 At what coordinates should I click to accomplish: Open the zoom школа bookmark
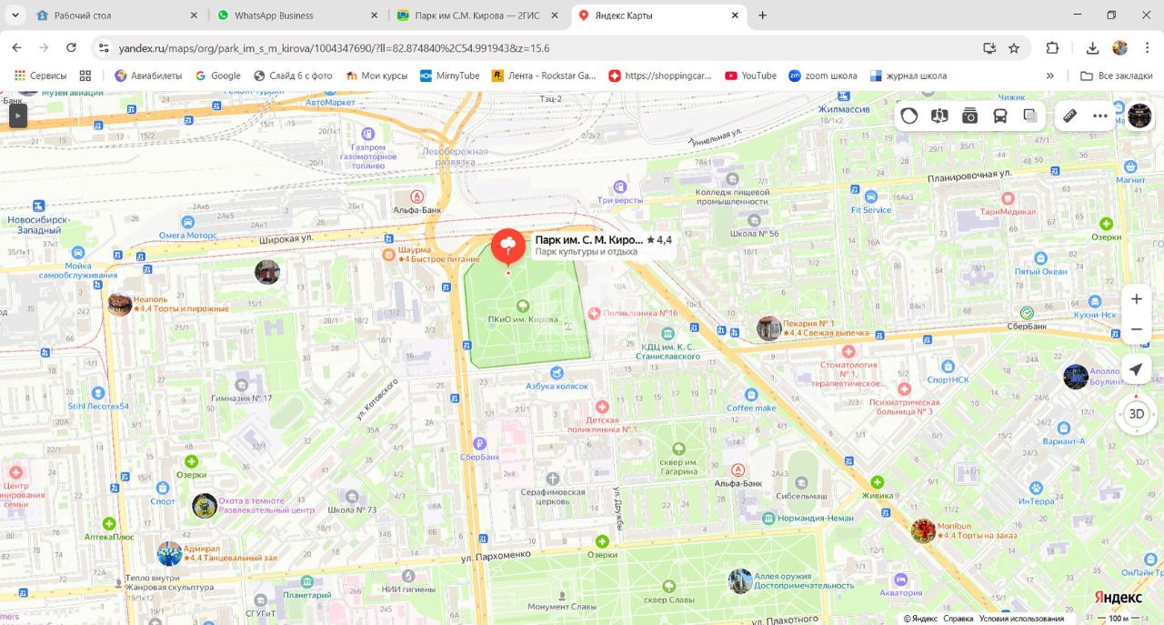click(823, 76)
